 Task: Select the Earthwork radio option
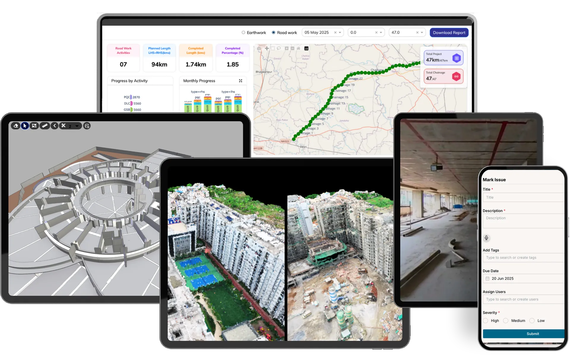[x=243, y=33]
